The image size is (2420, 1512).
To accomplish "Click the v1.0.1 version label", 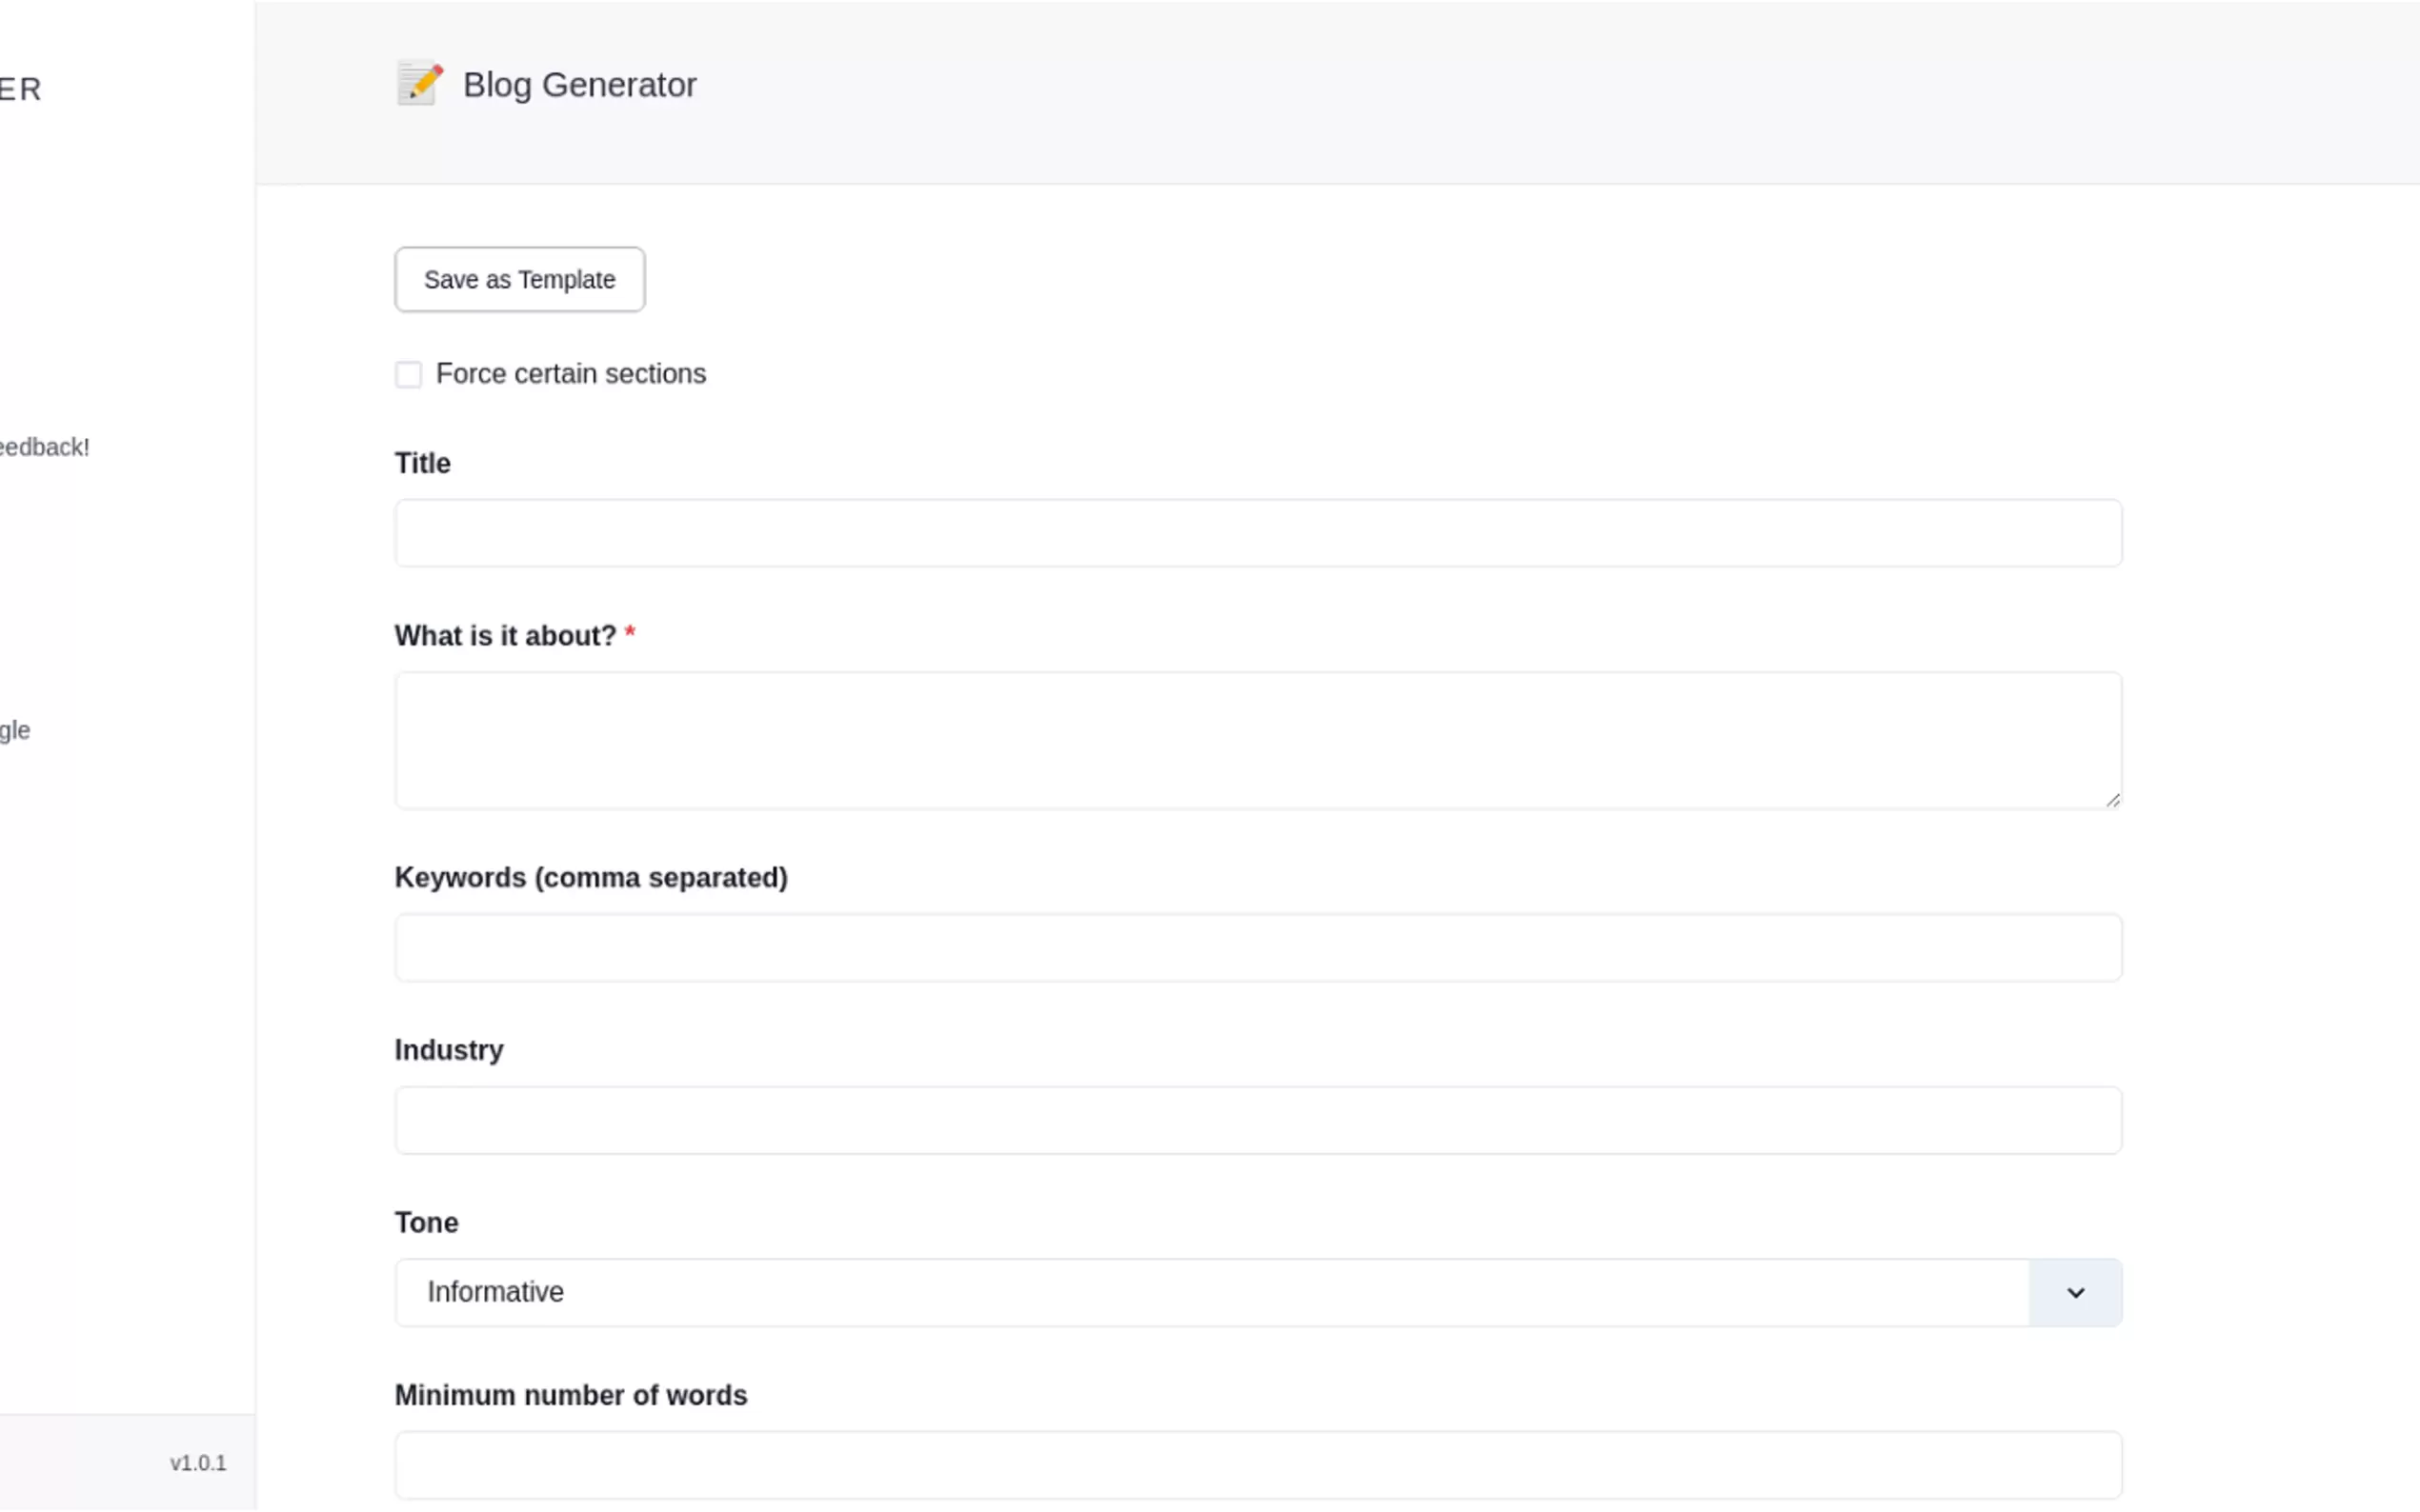I will coord(198,1463).
